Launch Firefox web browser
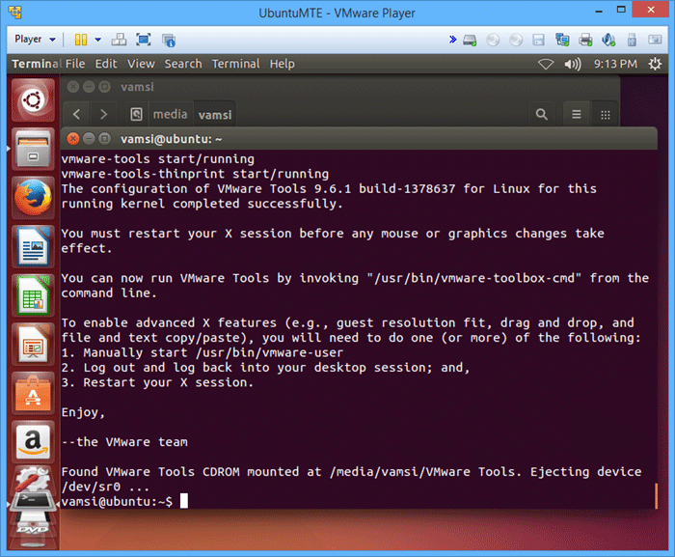Image resolution: width=675 pixels, height=557 pixels. coord(33,198)
